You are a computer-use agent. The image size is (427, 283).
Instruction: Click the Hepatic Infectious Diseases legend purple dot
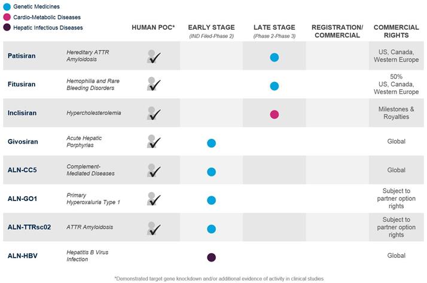click(x=6, y=28)
